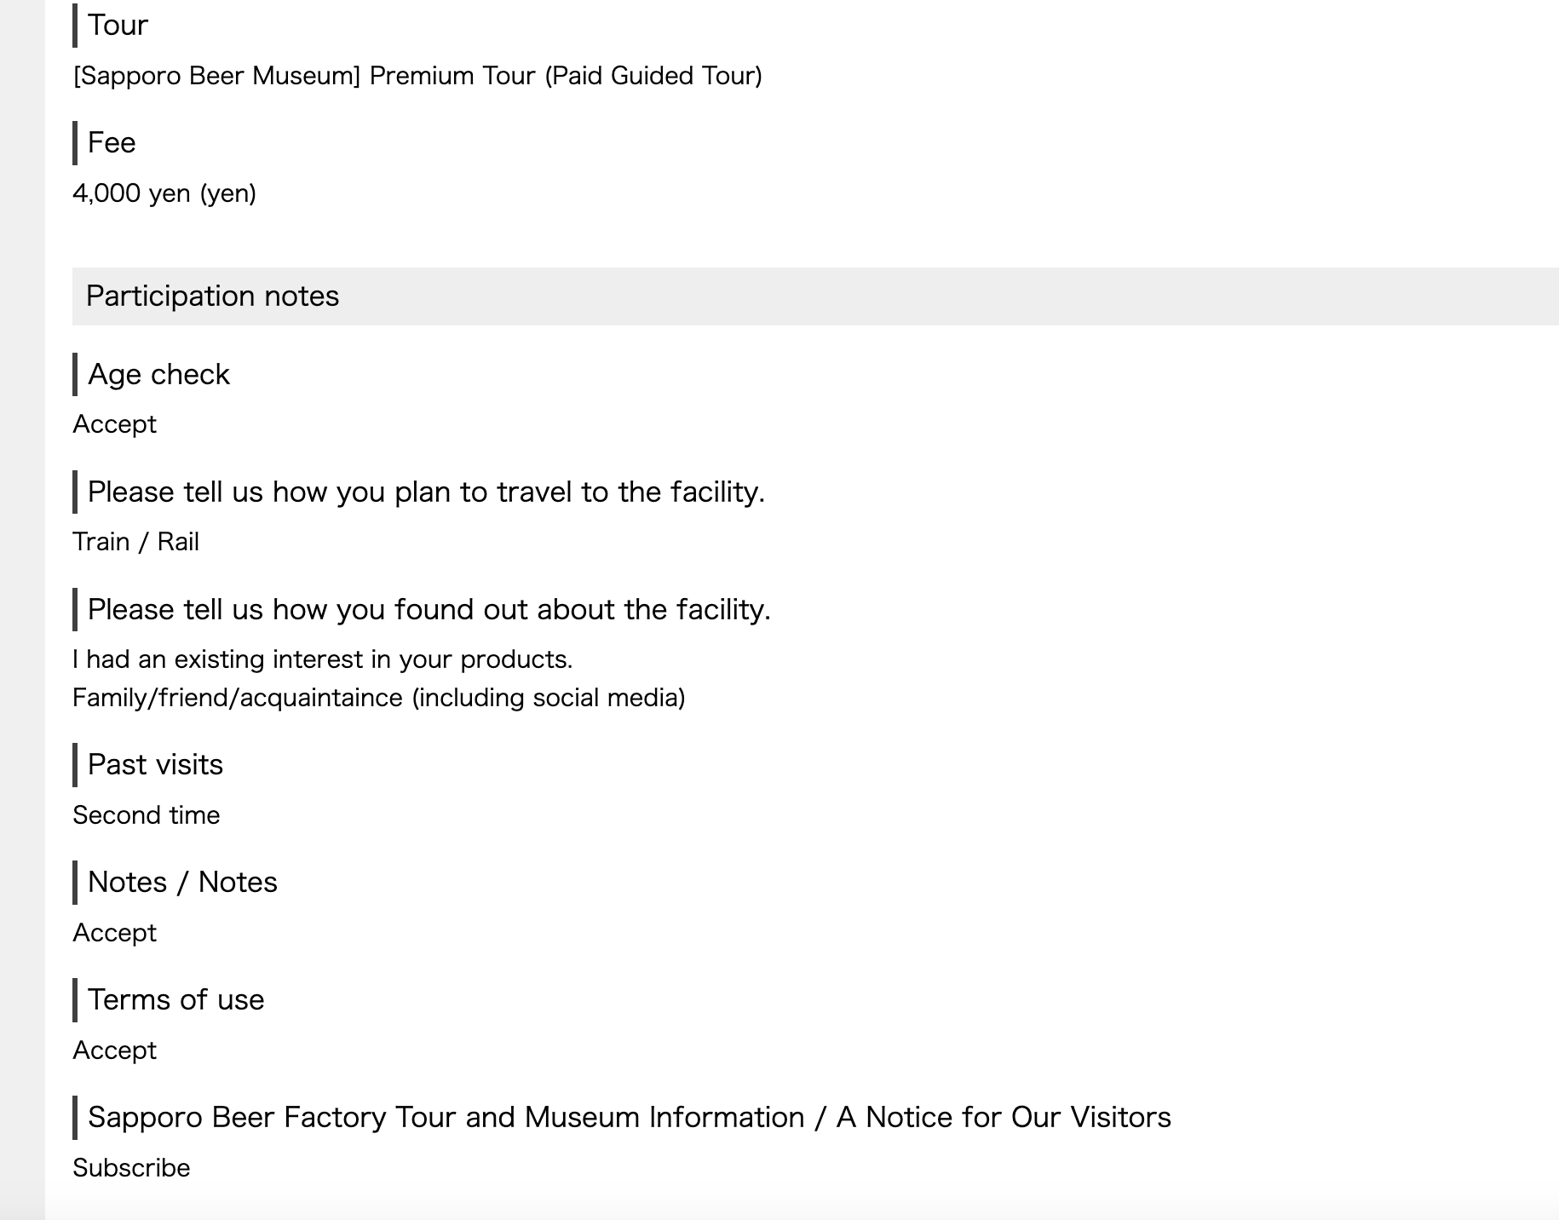Image resolution: width=1559 pixels, height=1220 pixels.
Task: Click the 4,000 yen fee value
Action: 164,193
